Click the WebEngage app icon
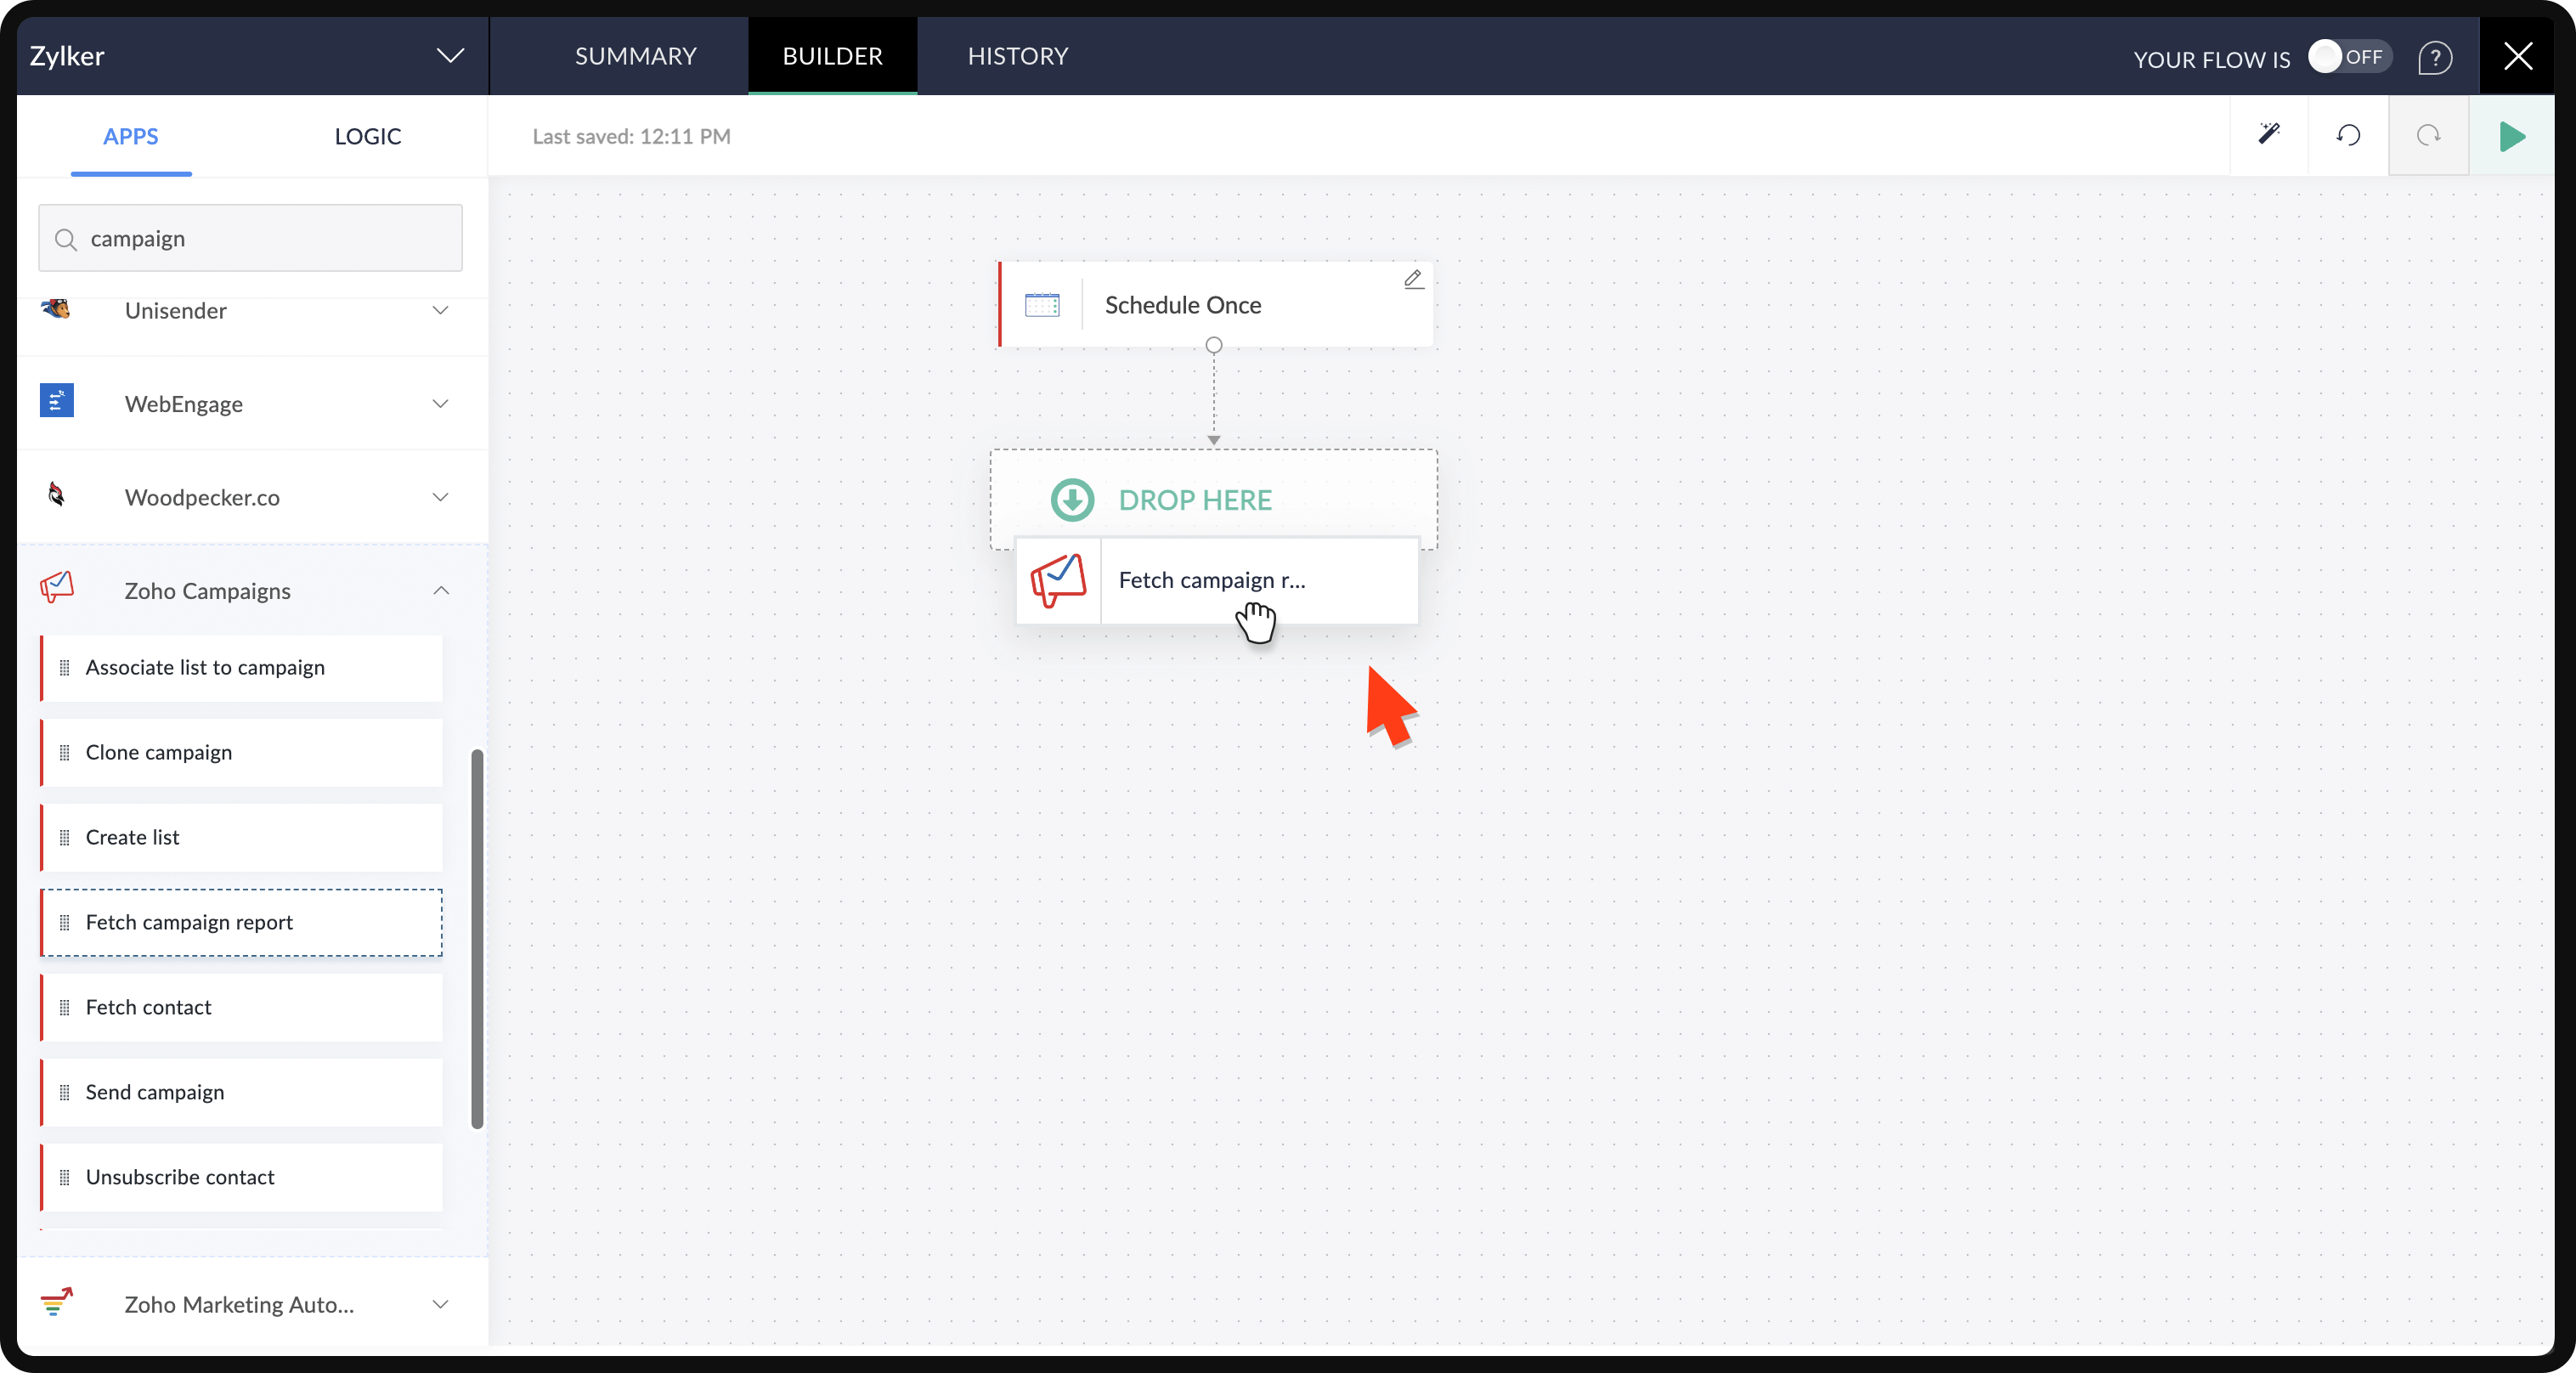Screen dimensions: 2576x1373 [x=57, y=401]
